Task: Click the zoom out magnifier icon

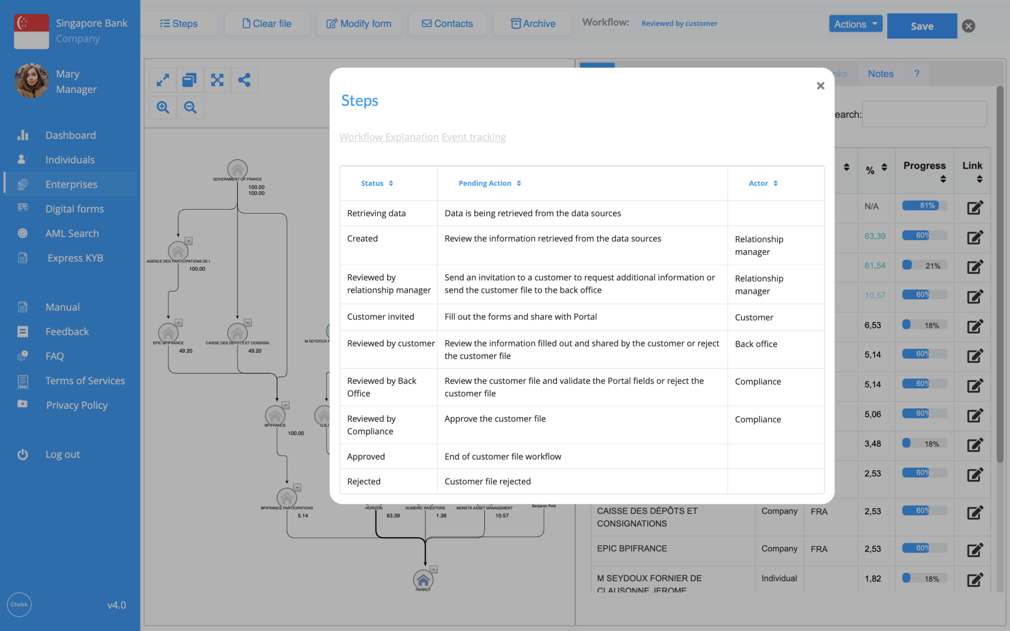Action: [x=190, y=107]
